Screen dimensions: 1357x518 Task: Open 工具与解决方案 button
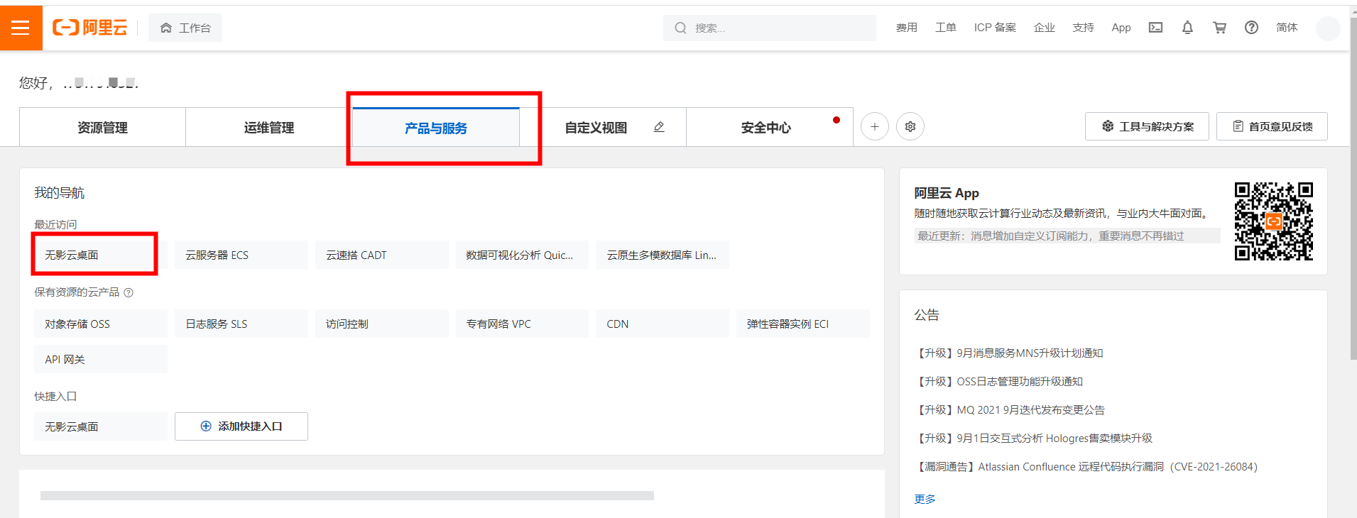1147,126
